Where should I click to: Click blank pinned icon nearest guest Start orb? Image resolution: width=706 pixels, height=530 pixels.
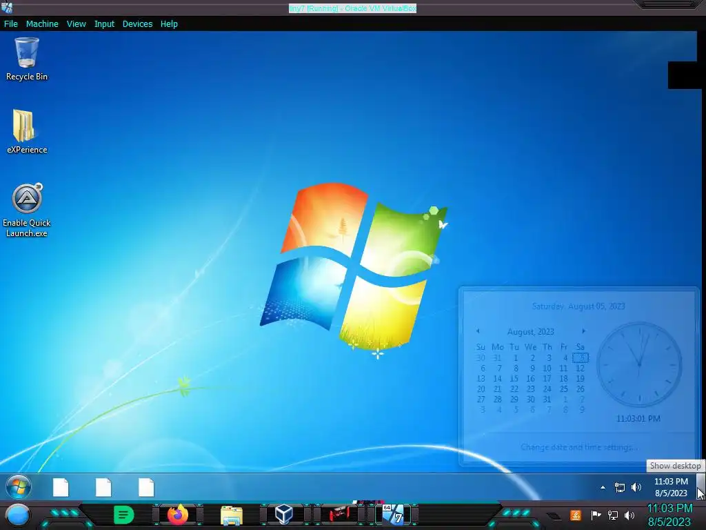(61, 488)
